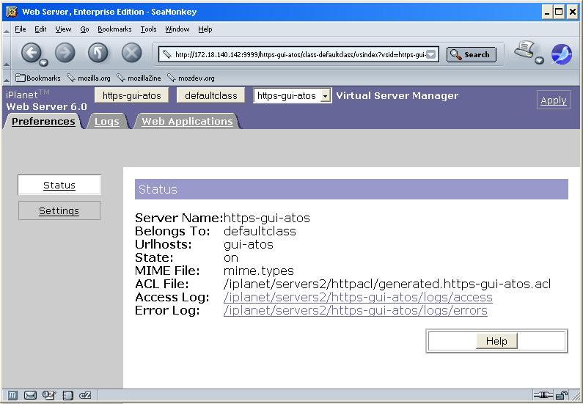Viewport: 583px width, 404px height.
Task: Open the Tools menu
Action: click(x=148, y=29)
